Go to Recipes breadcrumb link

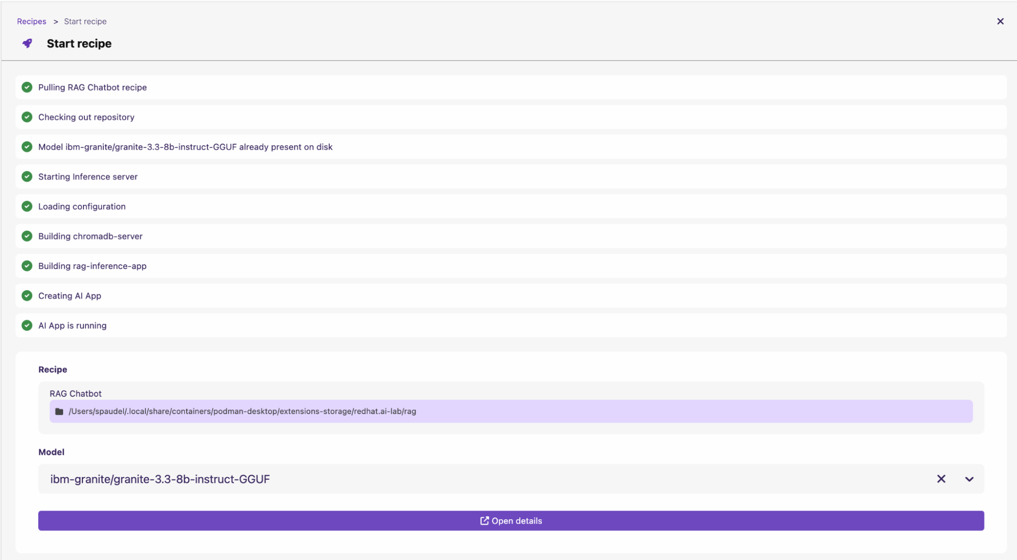32,21
